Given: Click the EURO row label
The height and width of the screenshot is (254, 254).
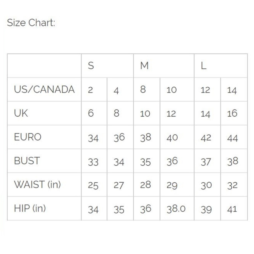Looking at the screenshot, I should coord(27,137).
